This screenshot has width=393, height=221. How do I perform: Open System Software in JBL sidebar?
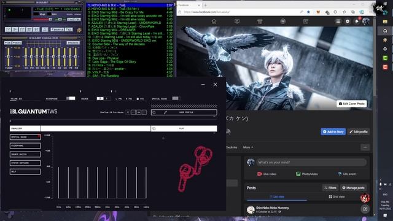point(25,163)
